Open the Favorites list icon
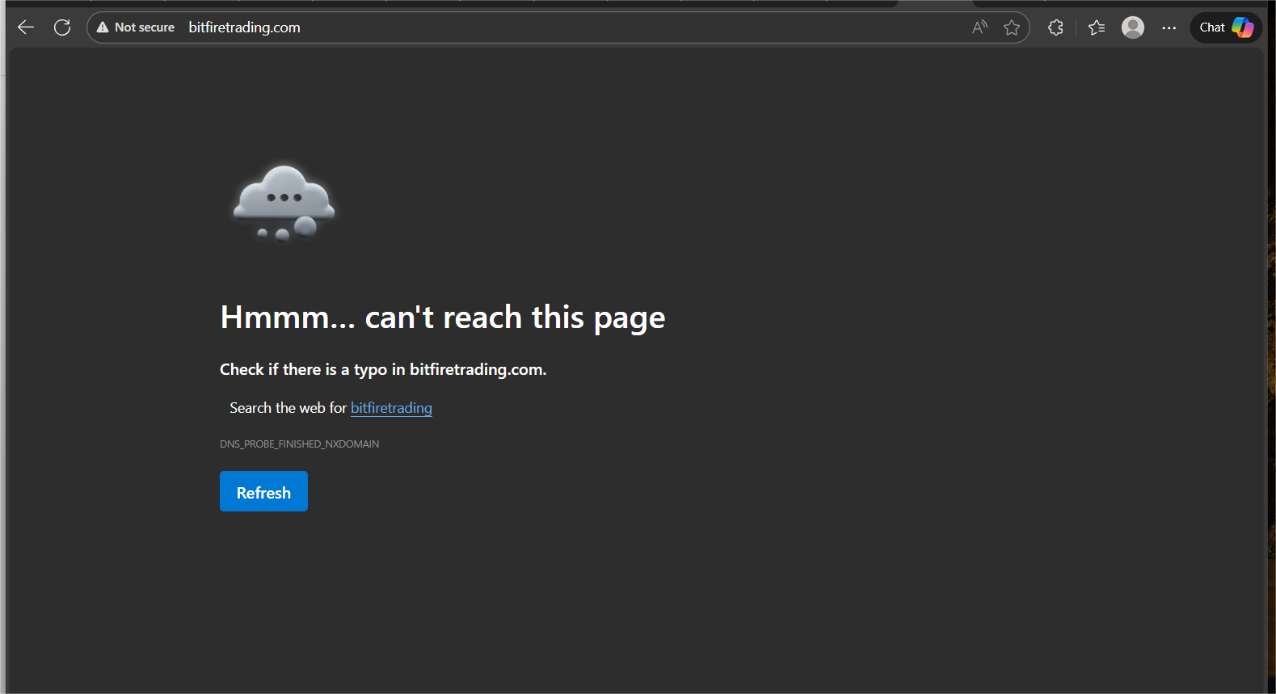This screenshot has height=694, width=1276. pos(1097,27)
